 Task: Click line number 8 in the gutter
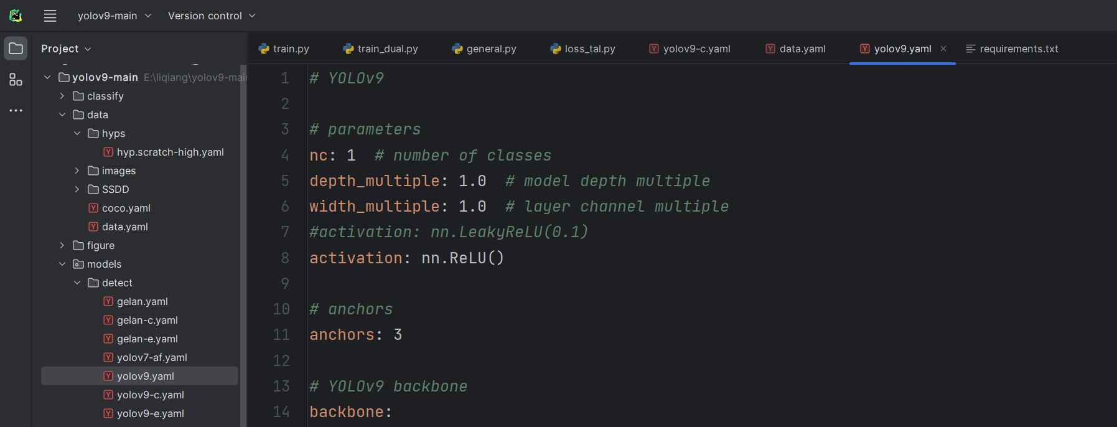coord(285,258)
